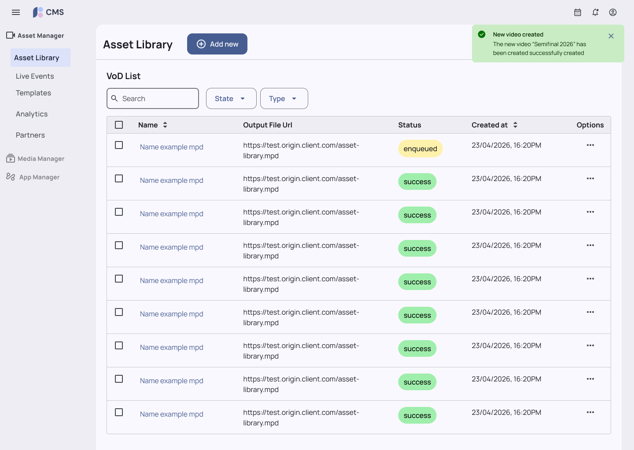Expand the Media Manager section
634x450 pixels.
point(35,159)
